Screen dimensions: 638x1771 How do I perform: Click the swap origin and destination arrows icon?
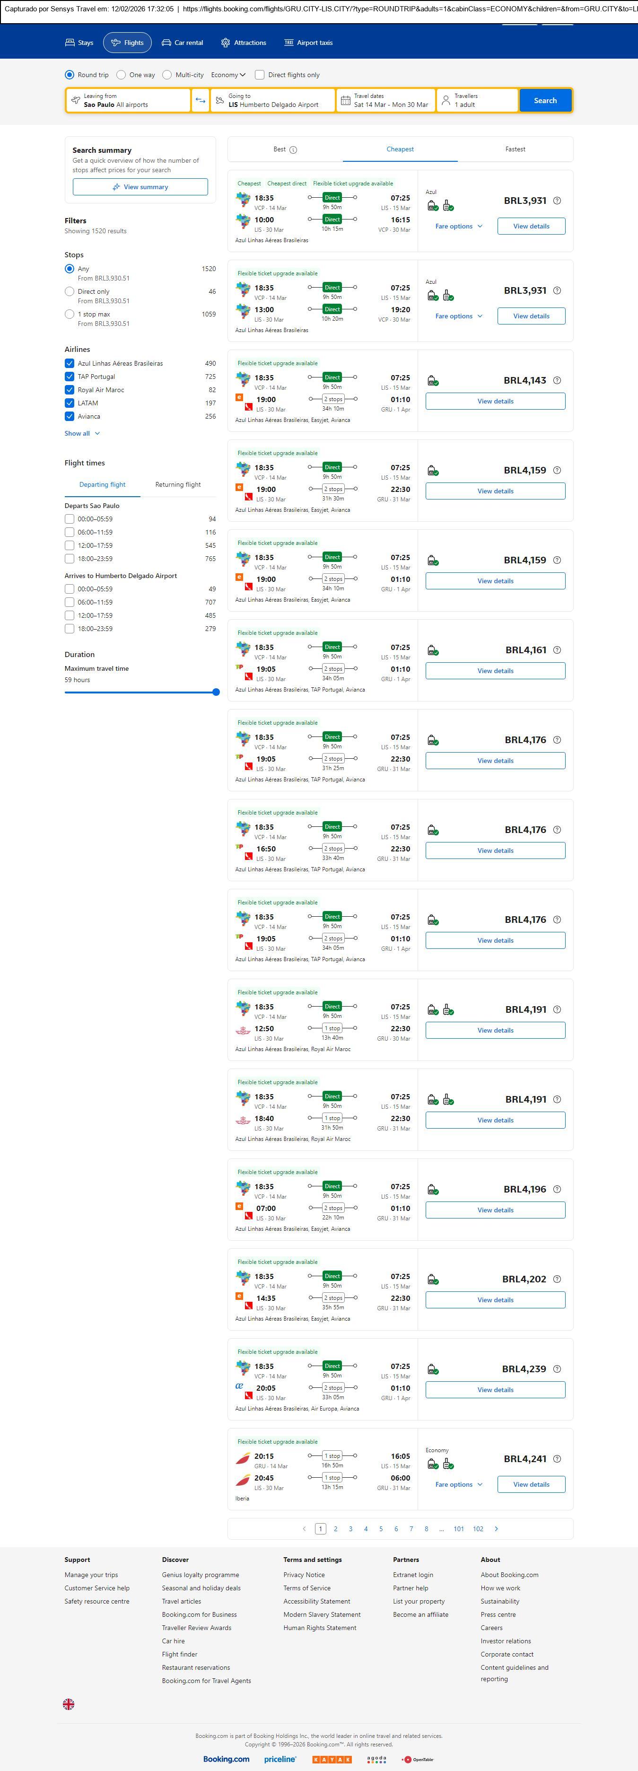click(200, 100)
